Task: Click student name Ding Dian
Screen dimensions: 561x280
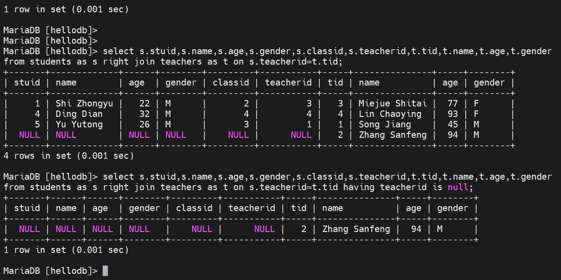Action: coord(79,114)
